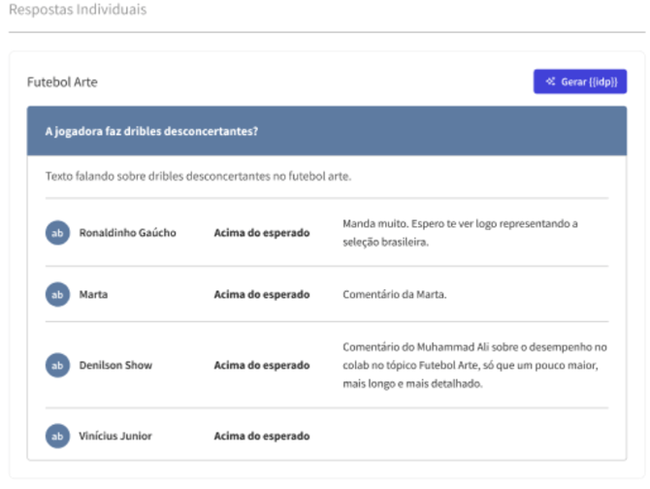Select the name Ronaldinho Gaúcho

[127, 233]
